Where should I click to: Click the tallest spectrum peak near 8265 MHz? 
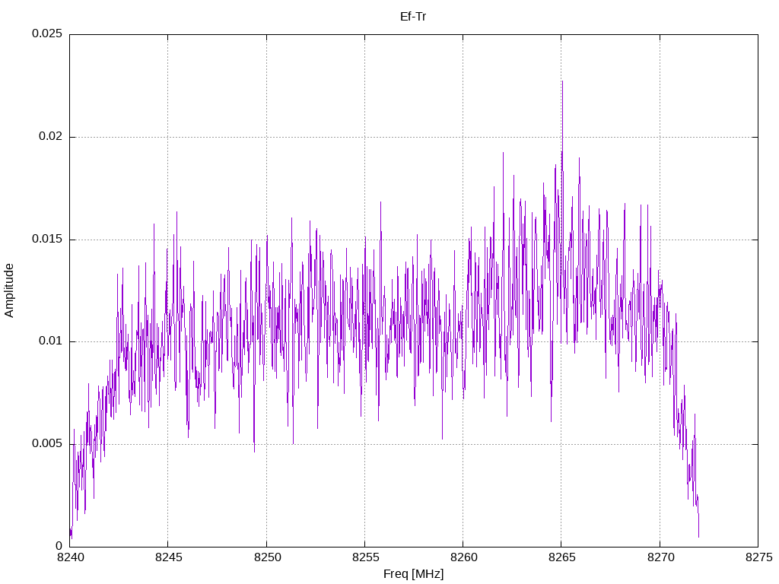562,82
